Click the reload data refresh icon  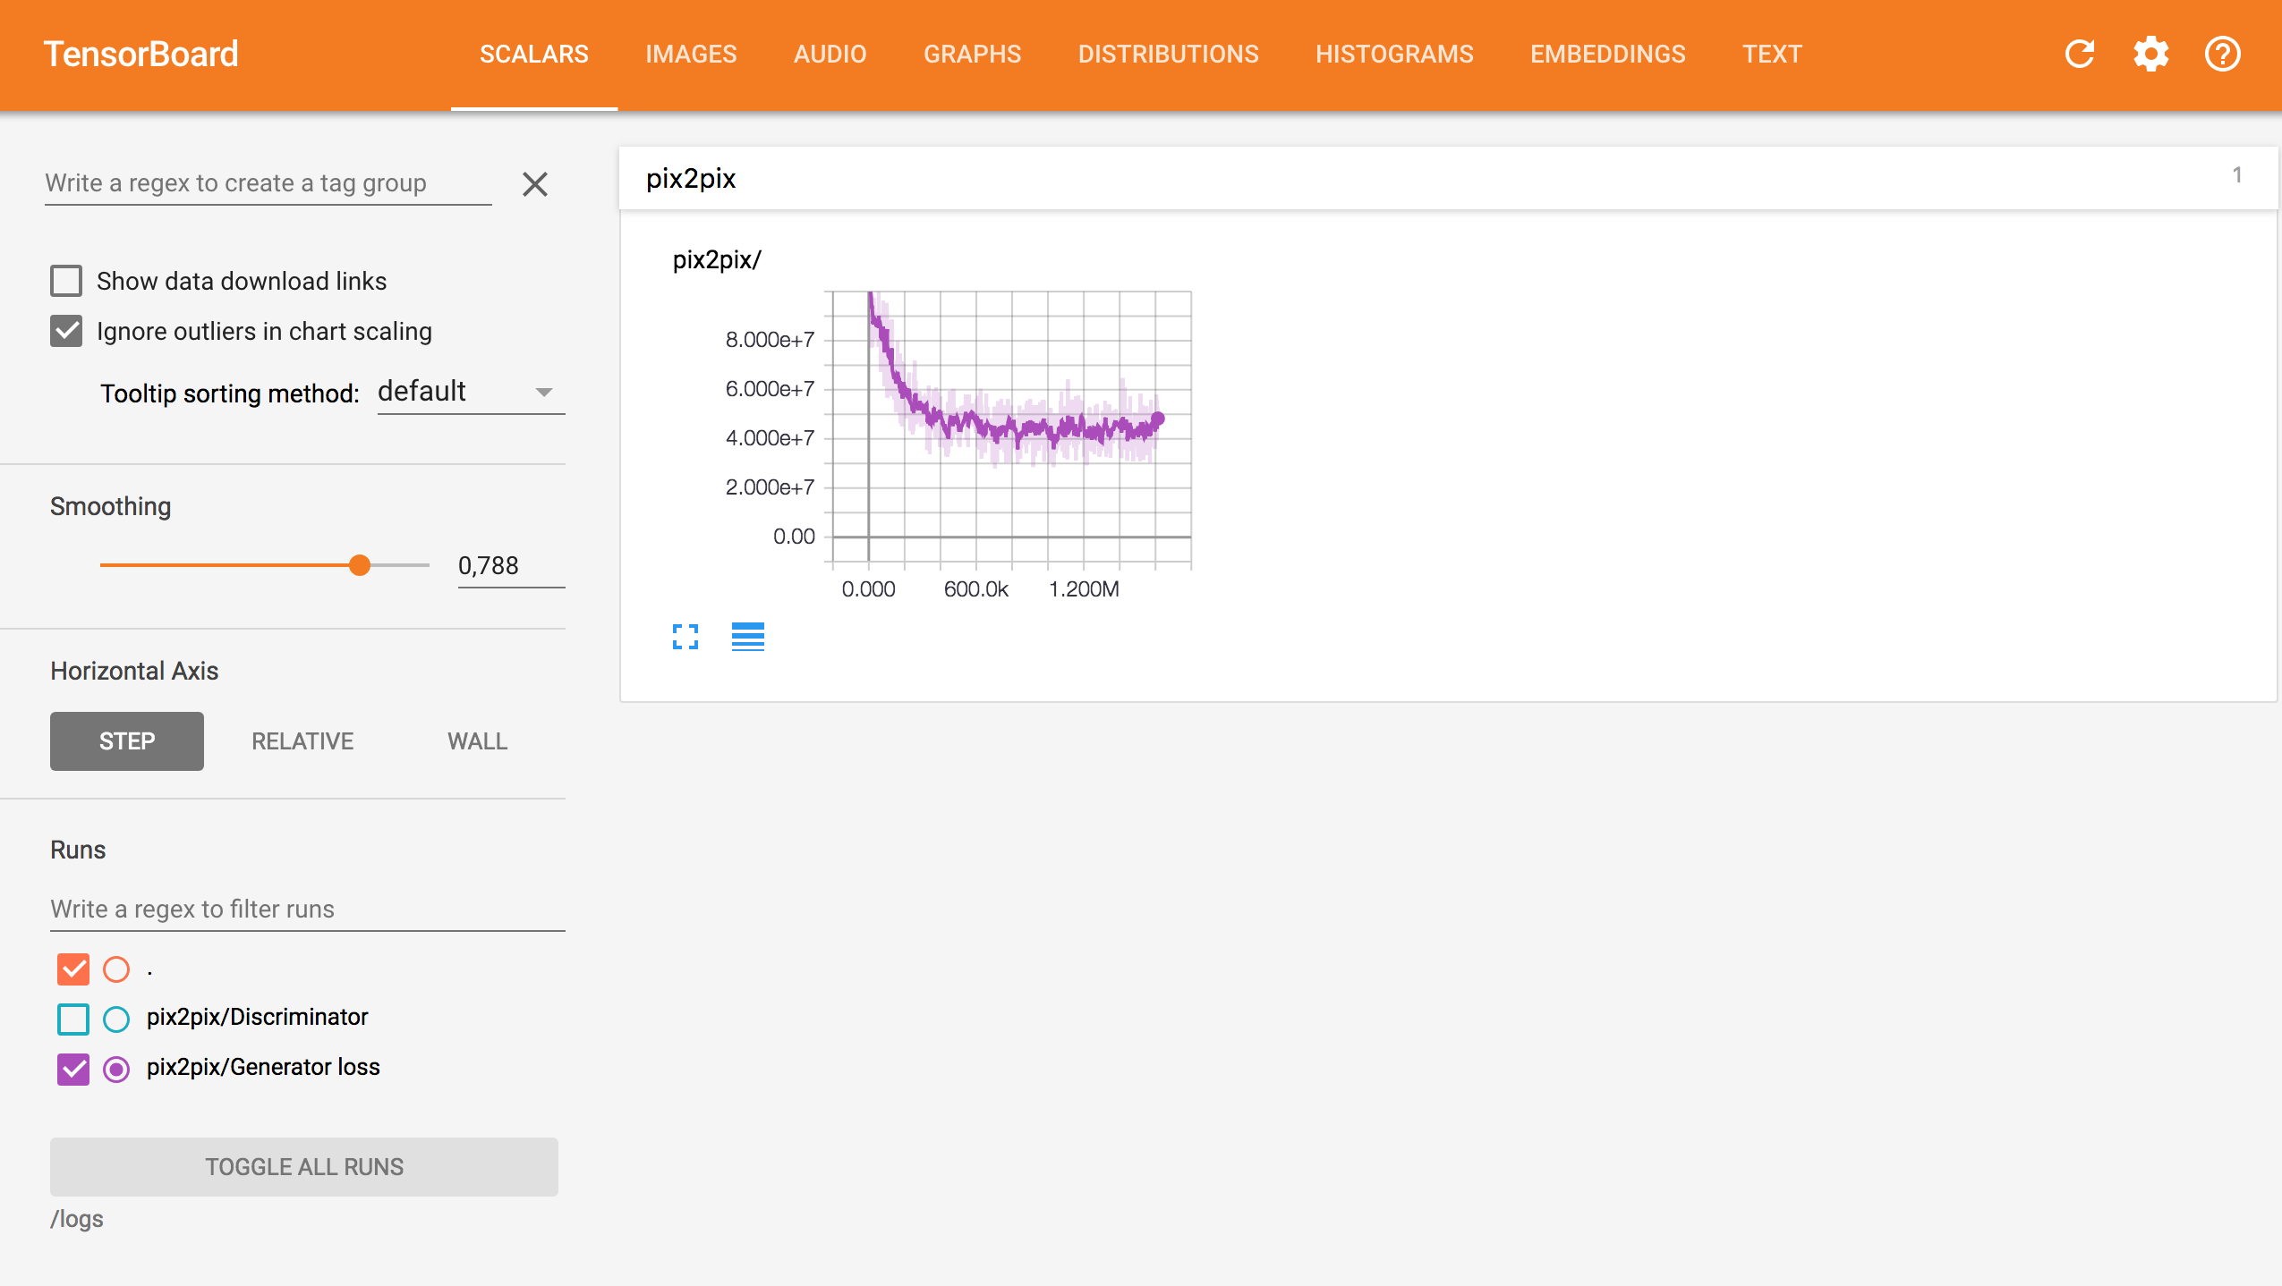[x=2079, y=54]
